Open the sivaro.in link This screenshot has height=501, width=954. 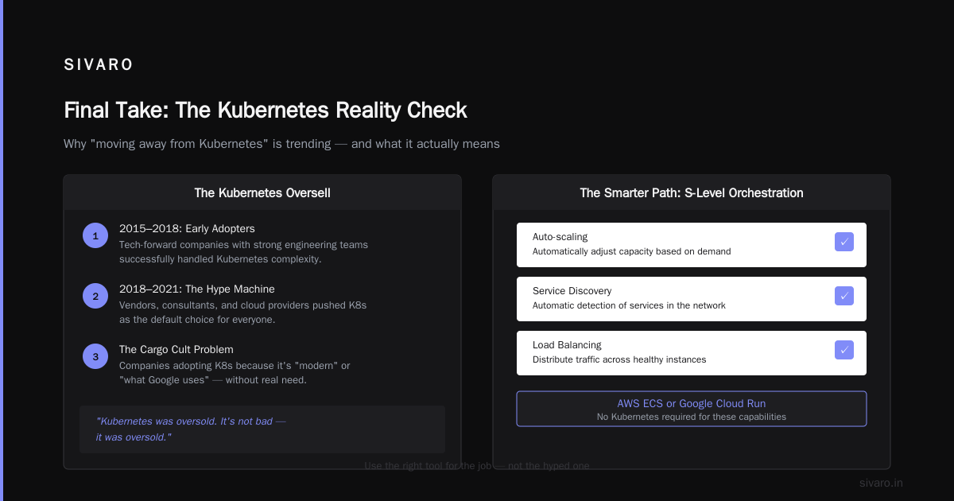click(881, 483)
